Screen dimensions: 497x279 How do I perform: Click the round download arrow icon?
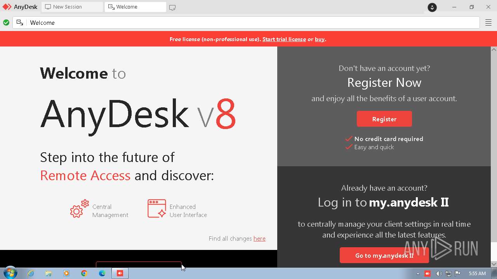(x=432, y=7)
